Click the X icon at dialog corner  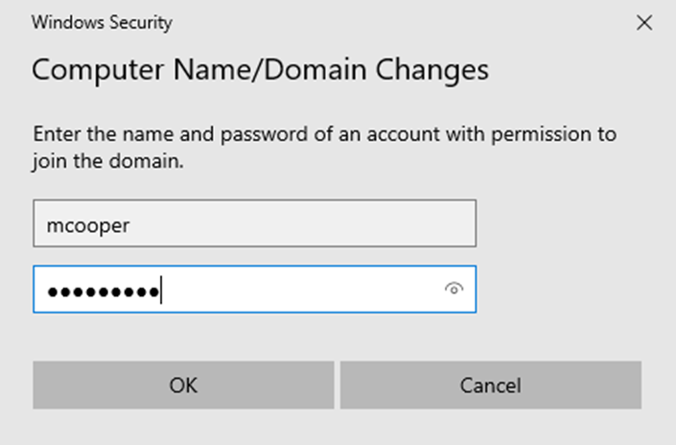(644, 22)
